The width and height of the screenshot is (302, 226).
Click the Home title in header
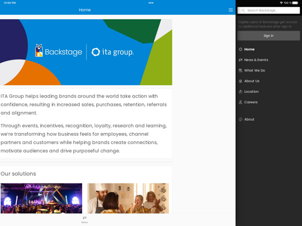tap(85, 10)
